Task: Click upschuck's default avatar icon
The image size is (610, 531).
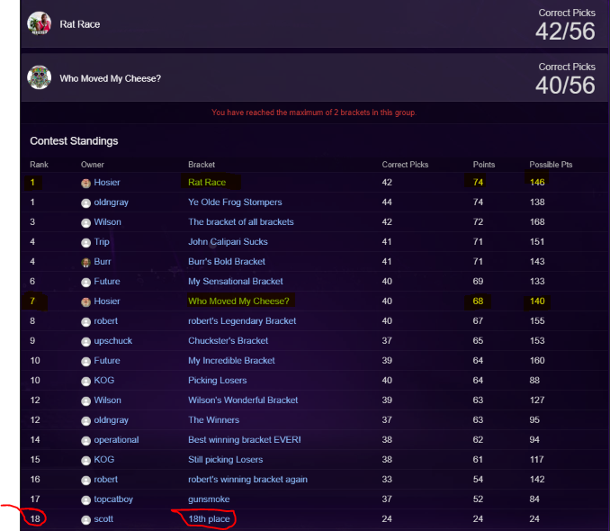Action: coord(85,341)
